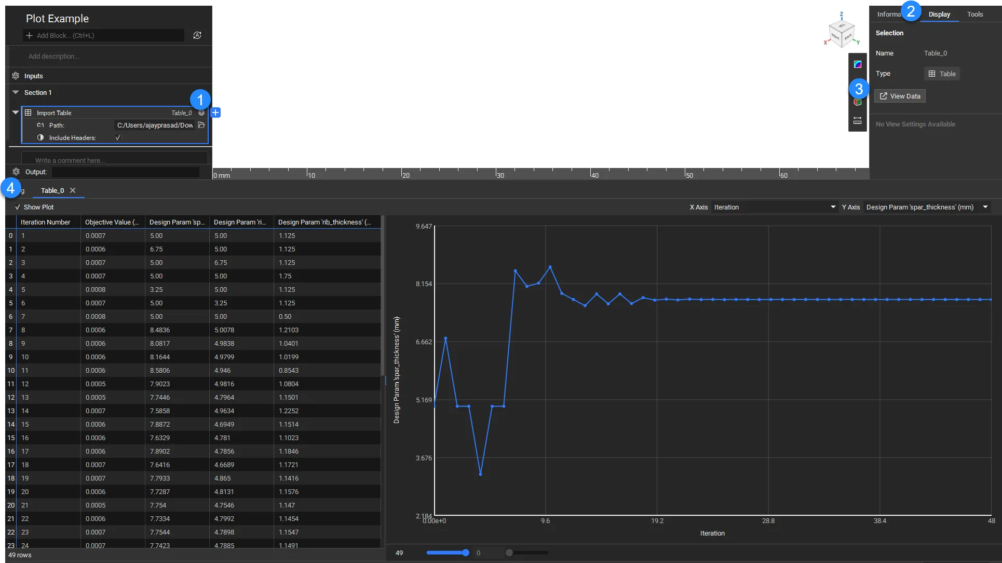The width and height of the screenshot is (1002, 563).
Task: Select the ruler measure tool icon
Action: [x=858, y=120]
